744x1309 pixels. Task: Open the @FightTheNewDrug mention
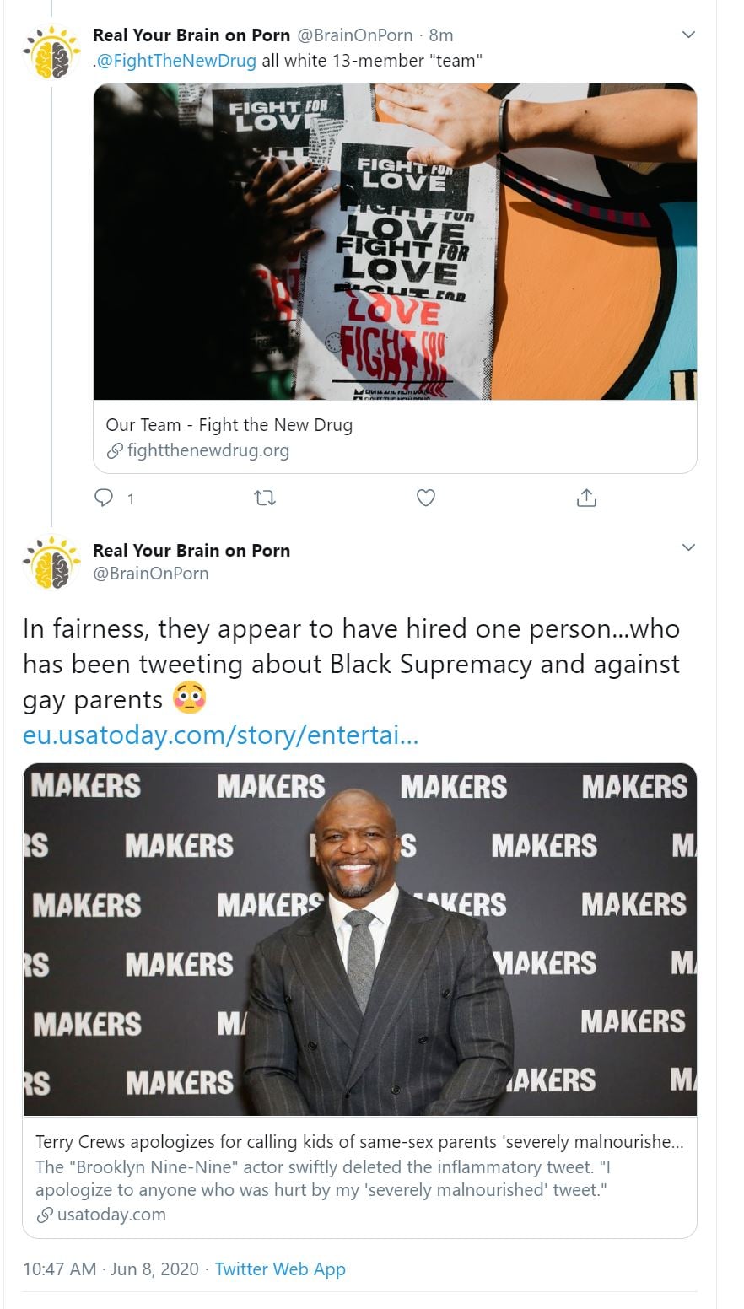[177, 61]
